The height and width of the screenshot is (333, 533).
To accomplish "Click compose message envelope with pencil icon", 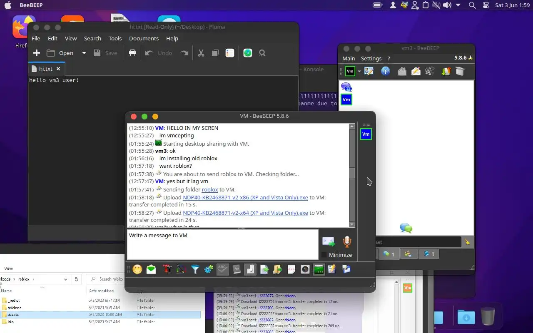I will point(416,72).
